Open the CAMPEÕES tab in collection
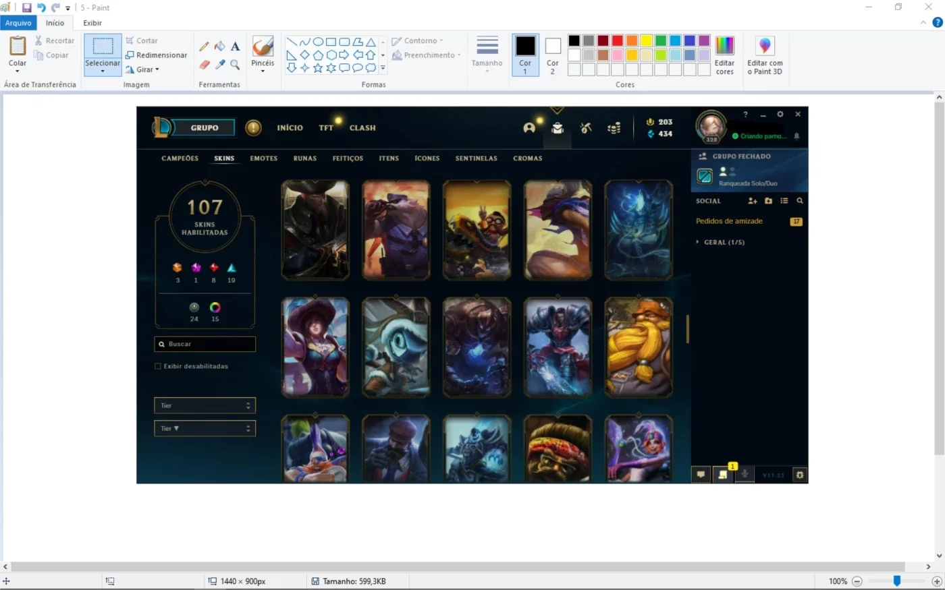 180,158
